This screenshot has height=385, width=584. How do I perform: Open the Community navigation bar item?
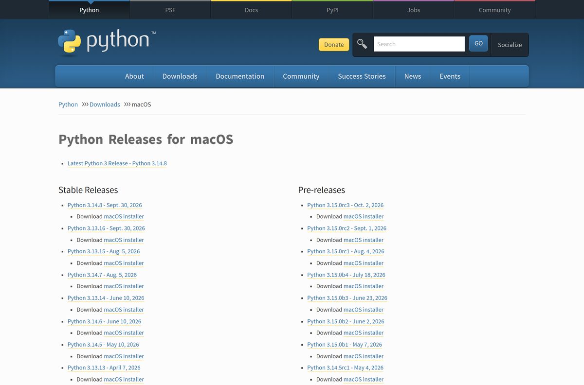point(301,76)
